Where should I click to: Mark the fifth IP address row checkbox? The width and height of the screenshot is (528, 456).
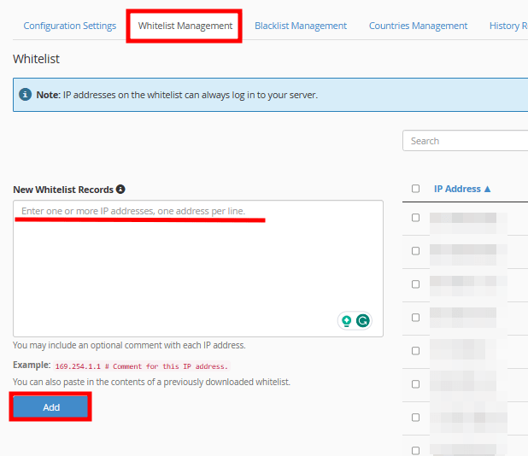click(x=416, y=351)
